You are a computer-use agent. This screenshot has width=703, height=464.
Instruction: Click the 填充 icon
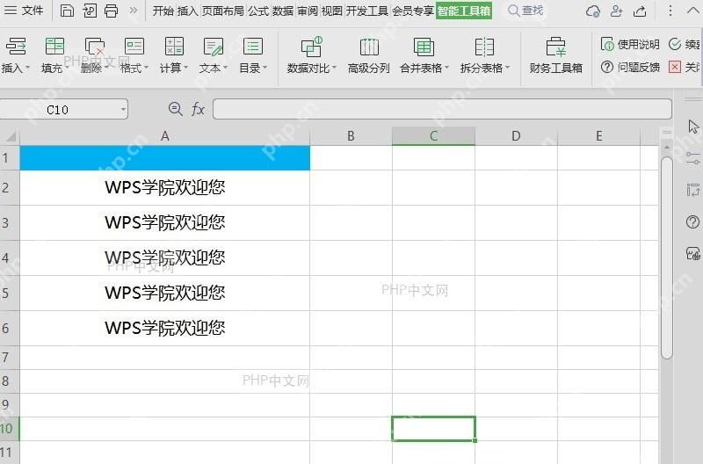(x=54, y=47)
